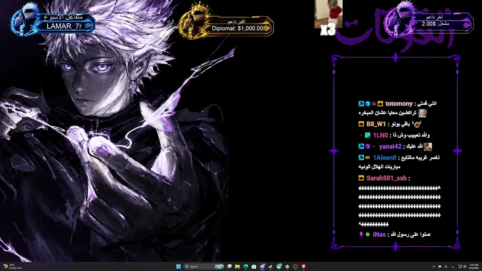Open Microsoft Edge from the taskbar
The image size is (482, 271).
point(246,266)
